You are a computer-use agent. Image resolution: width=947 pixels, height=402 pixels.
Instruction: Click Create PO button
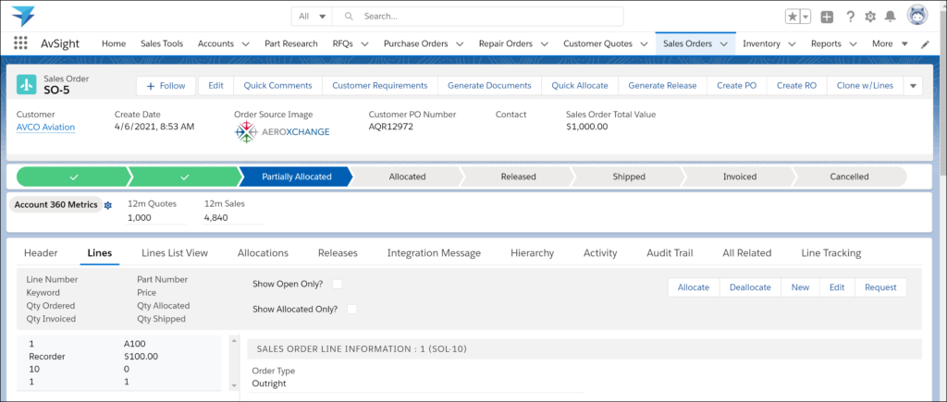[737, 86]
